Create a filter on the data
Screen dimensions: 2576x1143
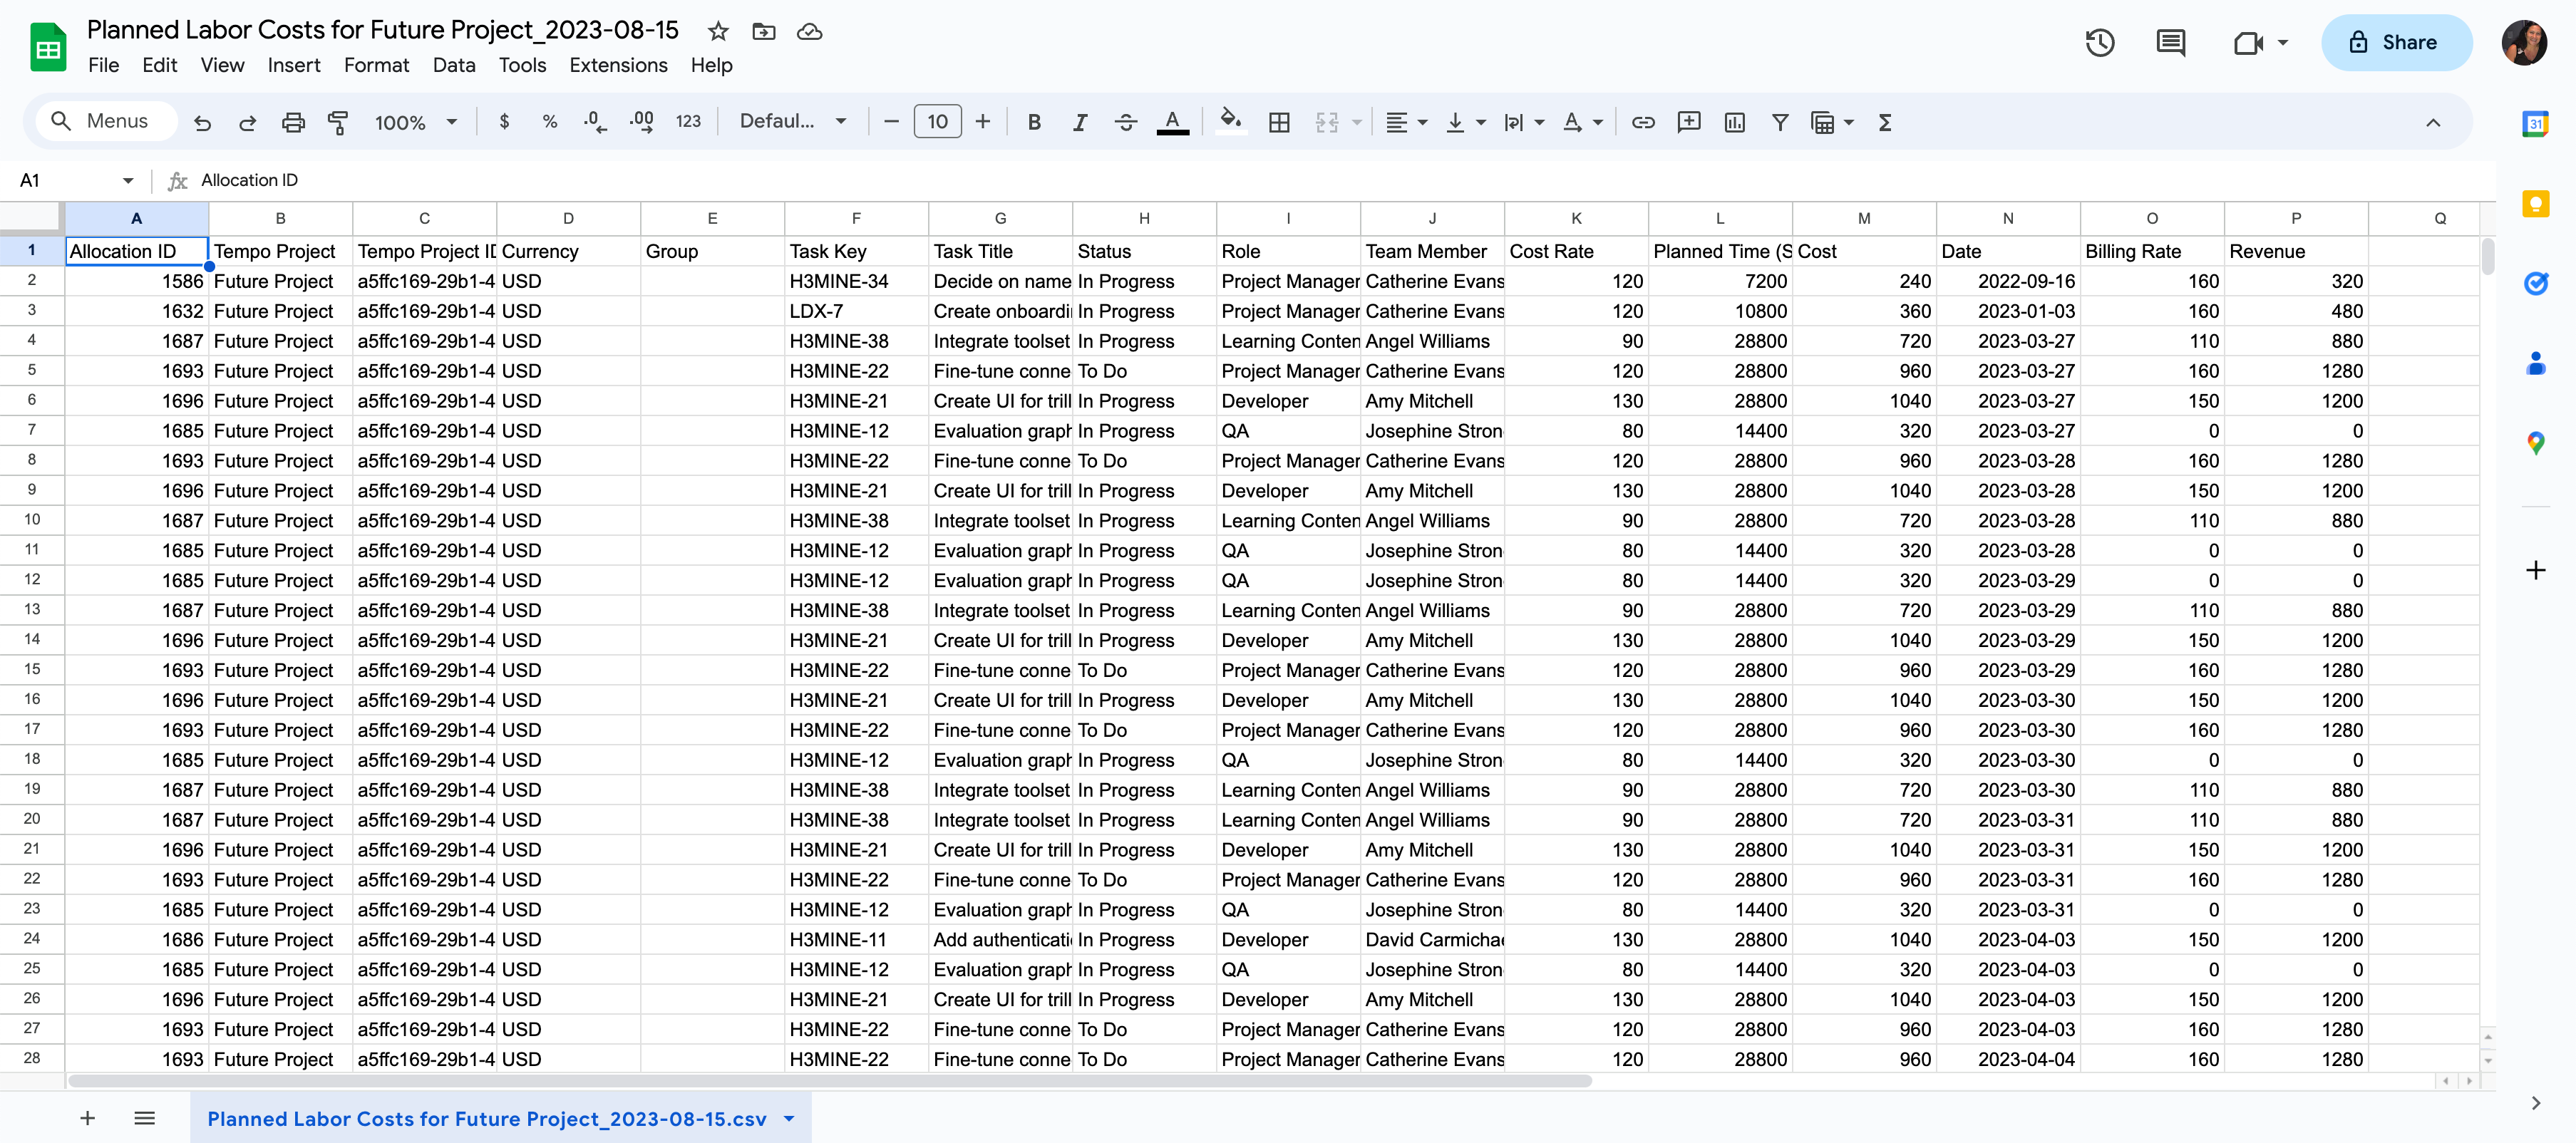[x=1780, y=121]
